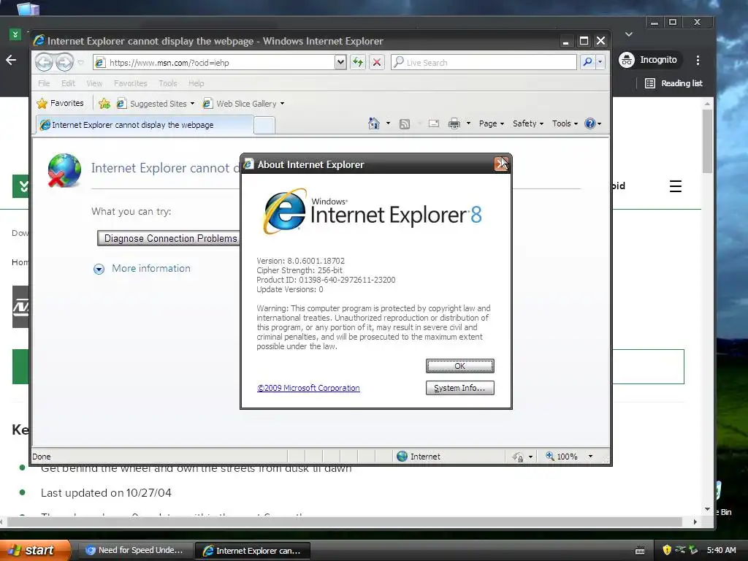Viewport: 748px width, 561px height.
Task: Click Internet Explorer taskbar button
Action: coord(252,551)
